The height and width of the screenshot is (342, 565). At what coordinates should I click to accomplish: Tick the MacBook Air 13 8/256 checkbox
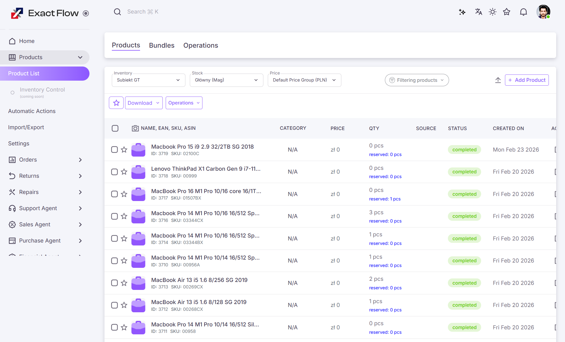114,283
